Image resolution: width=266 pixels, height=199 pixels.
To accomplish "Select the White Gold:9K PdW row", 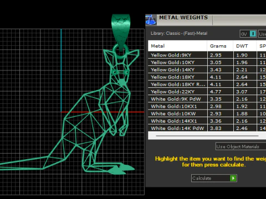I will tap(207, 99).
